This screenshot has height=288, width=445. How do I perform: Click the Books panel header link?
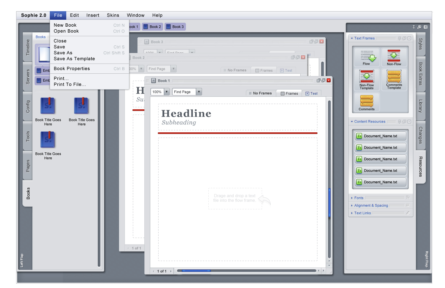tap(41, 37)
